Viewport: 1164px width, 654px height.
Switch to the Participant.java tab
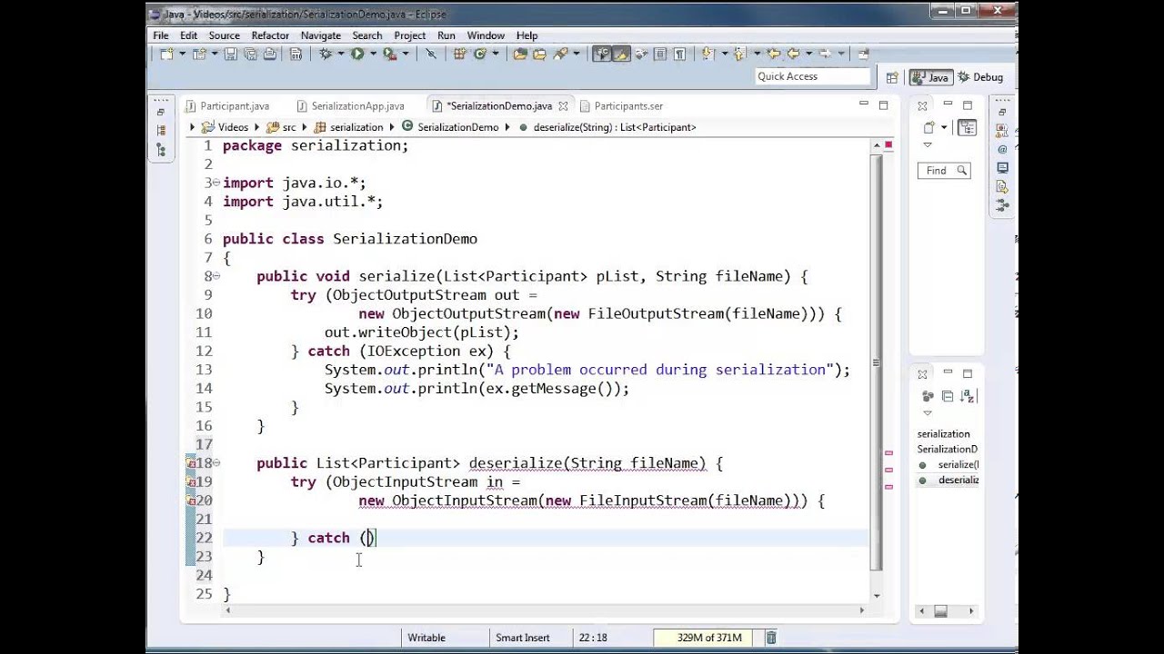tap(226, 106)
